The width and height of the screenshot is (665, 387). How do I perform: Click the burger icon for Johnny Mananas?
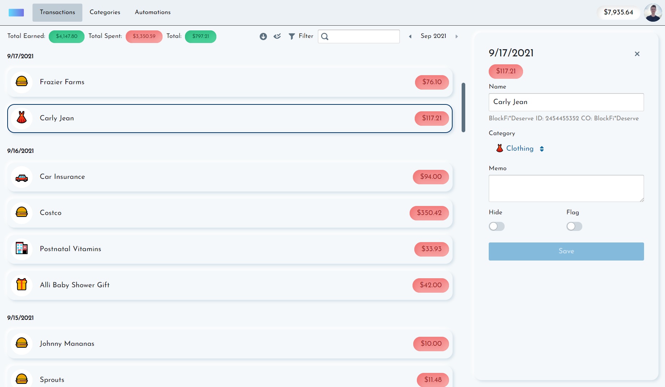coord(22,344)
